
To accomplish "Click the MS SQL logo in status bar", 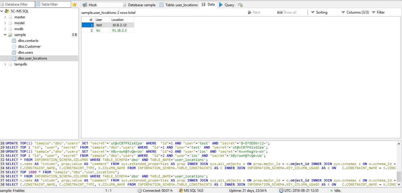I will [x=181, y=191].
